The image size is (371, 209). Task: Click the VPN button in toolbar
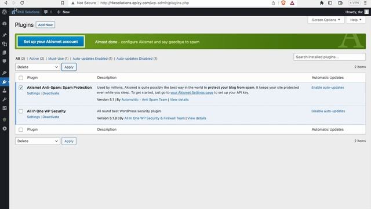coord(354,3)
